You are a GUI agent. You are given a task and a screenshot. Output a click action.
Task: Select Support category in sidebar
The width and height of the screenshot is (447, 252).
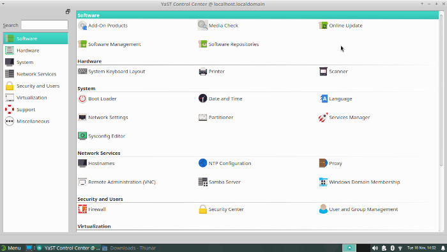pyautogui.click(x=36, y=109)
